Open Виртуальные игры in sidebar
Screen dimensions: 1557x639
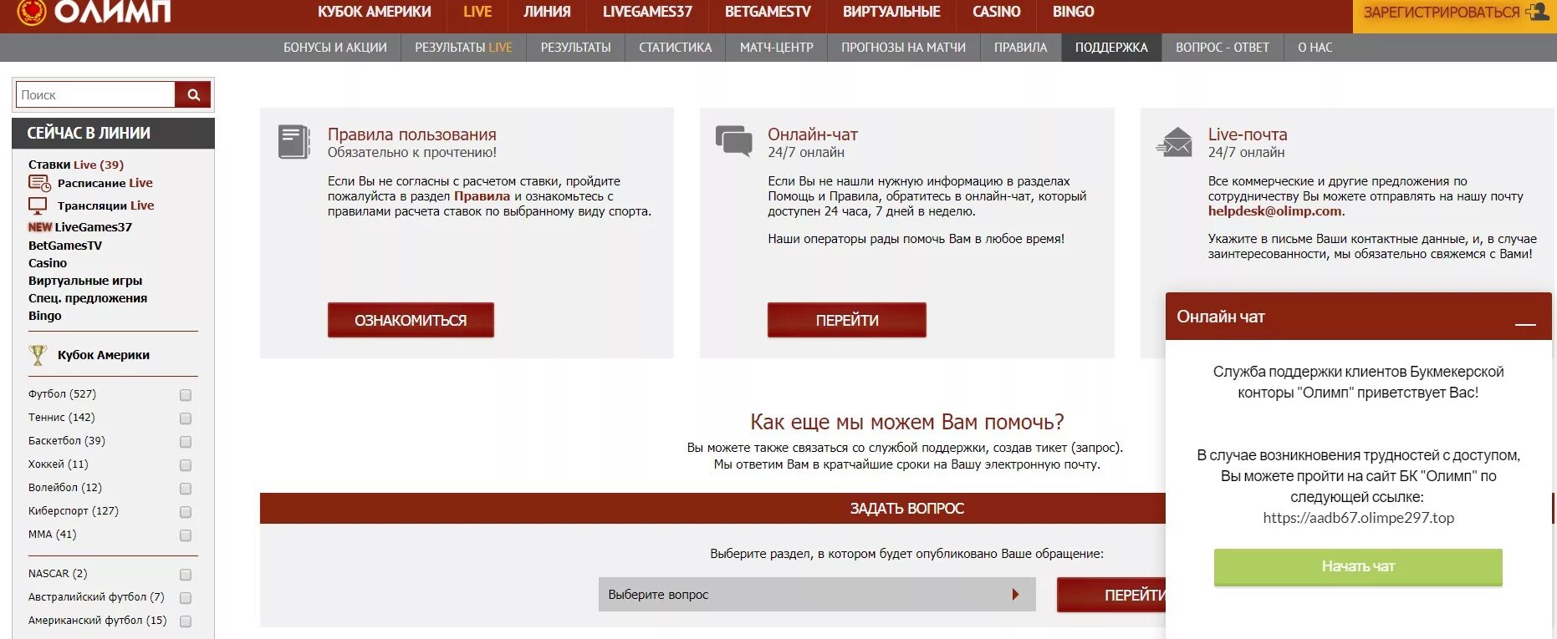point(85,281)
